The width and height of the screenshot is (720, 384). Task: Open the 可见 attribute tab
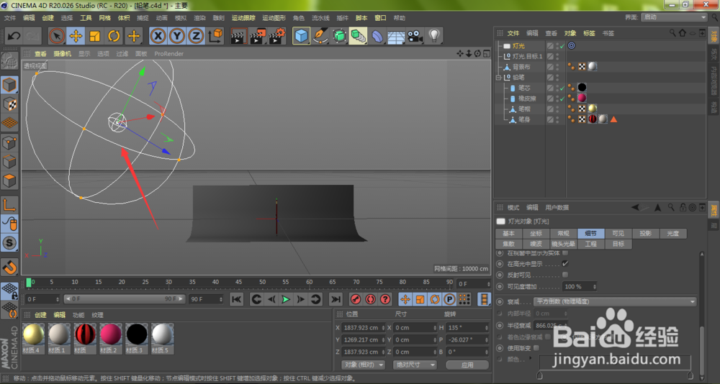tap(618, 234)
